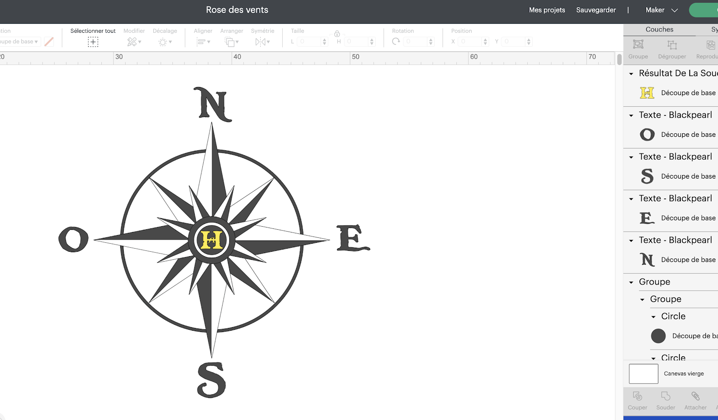Select the N letter layer thumbnail
The width and height of the screenshot is (718, 420).
[x=647, y=260]
